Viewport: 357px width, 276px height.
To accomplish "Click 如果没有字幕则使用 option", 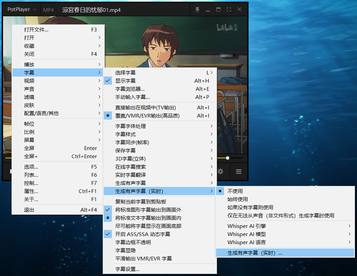I will click(250, 207).
